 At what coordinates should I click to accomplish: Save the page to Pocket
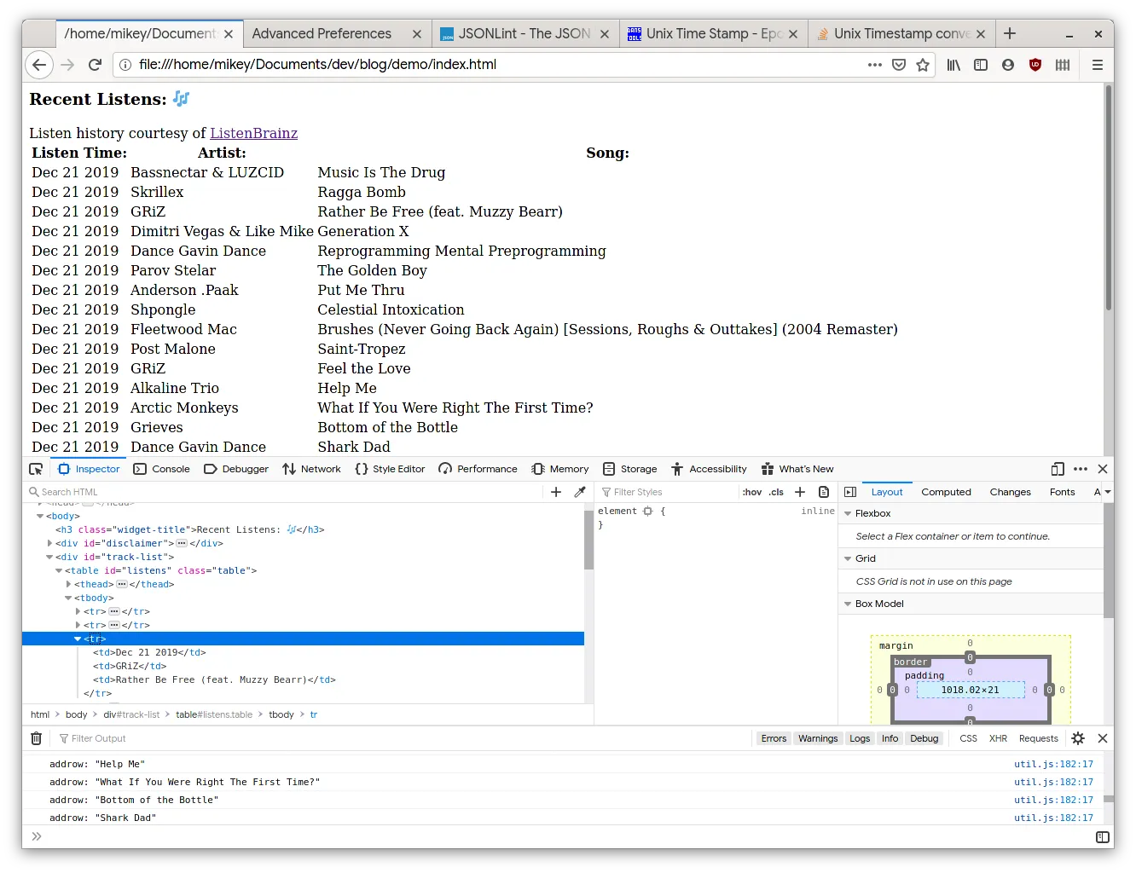tap(899, 65)
